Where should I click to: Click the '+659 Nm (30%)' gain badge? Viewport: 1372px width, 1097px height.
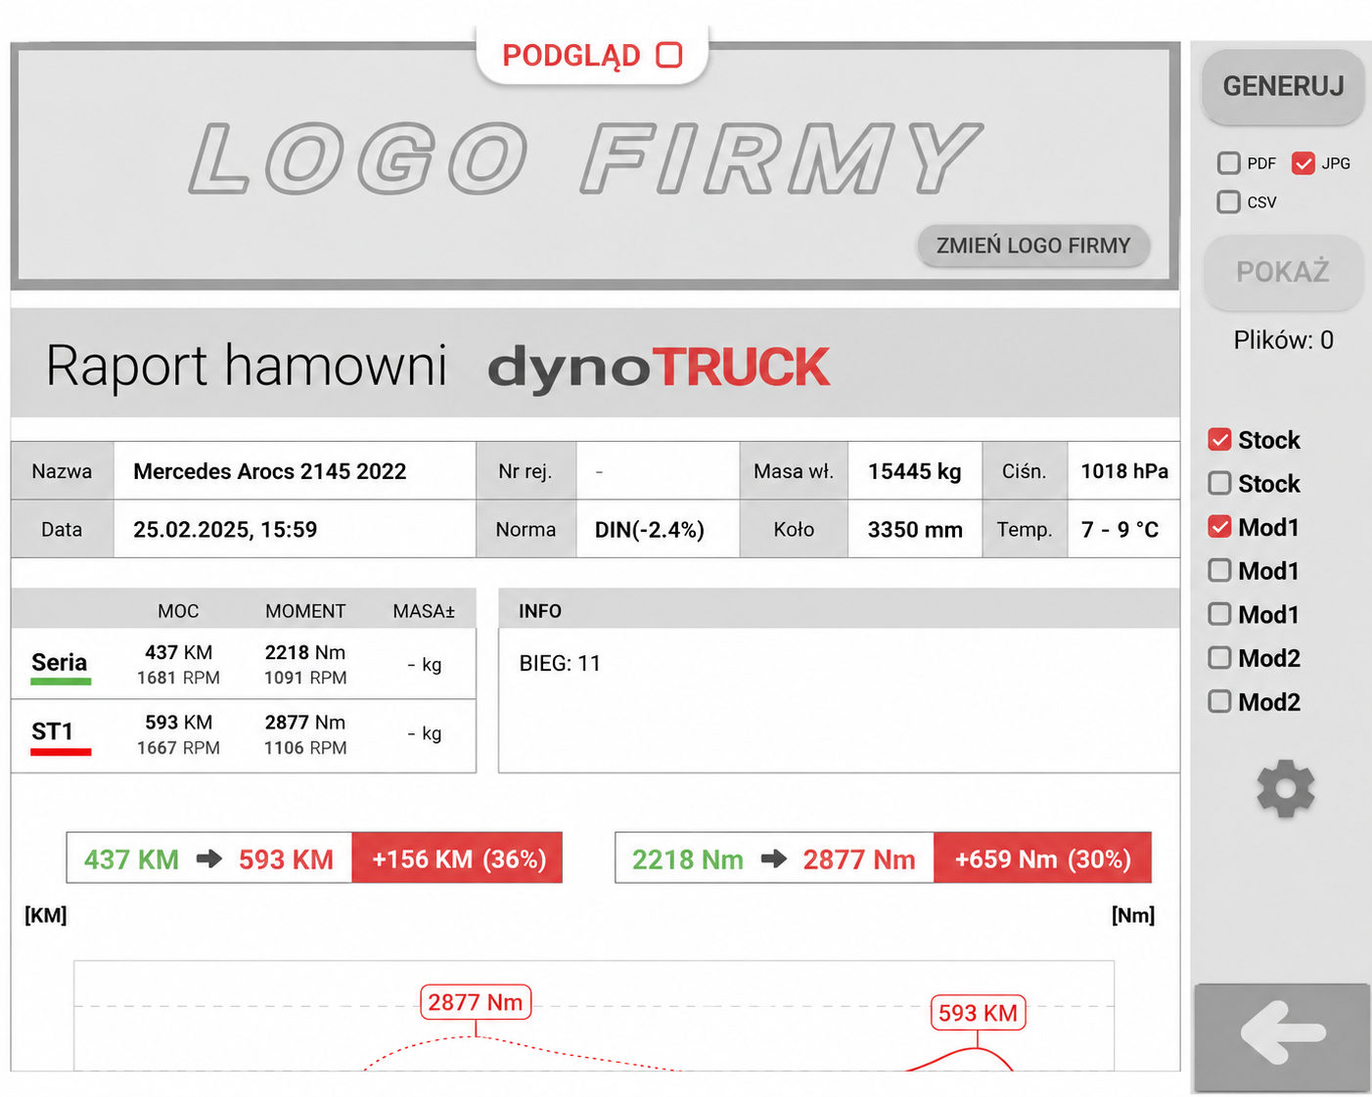coord(1043,858)
